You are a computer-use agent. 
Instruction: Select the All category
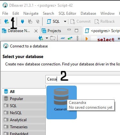[x=24, y=92]
